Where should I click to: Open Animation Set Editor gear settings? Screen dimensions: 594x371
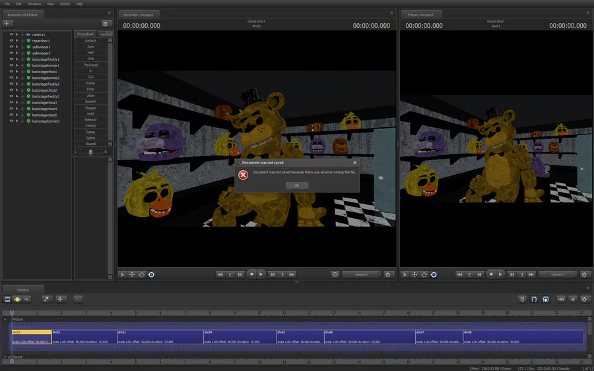[106, 24]
